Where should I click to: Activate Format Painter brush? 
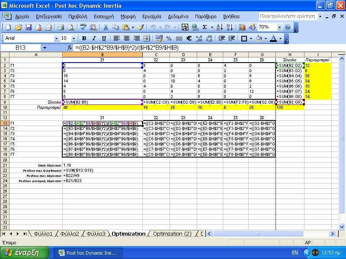[141, 27]
